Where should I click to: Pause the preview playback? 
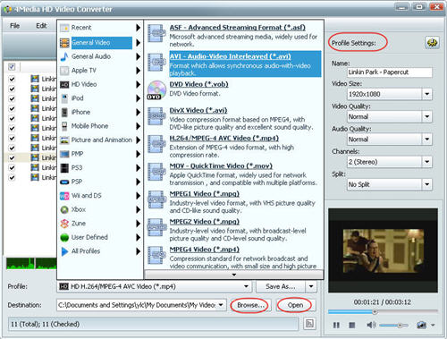(x=336, y=325)
